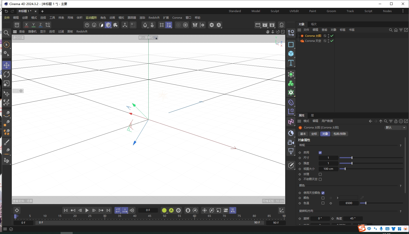Toggle autokeying A button
The height and width of the screenshot is (234, 409).
click(x=171, y=210)
